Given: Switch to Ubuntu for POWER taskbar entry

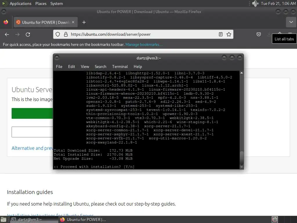Looking at the screenshot, I should [x=83, y=220].
